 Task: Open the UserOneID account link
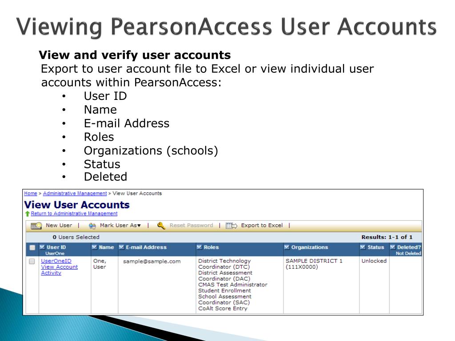tap(56, 261)
